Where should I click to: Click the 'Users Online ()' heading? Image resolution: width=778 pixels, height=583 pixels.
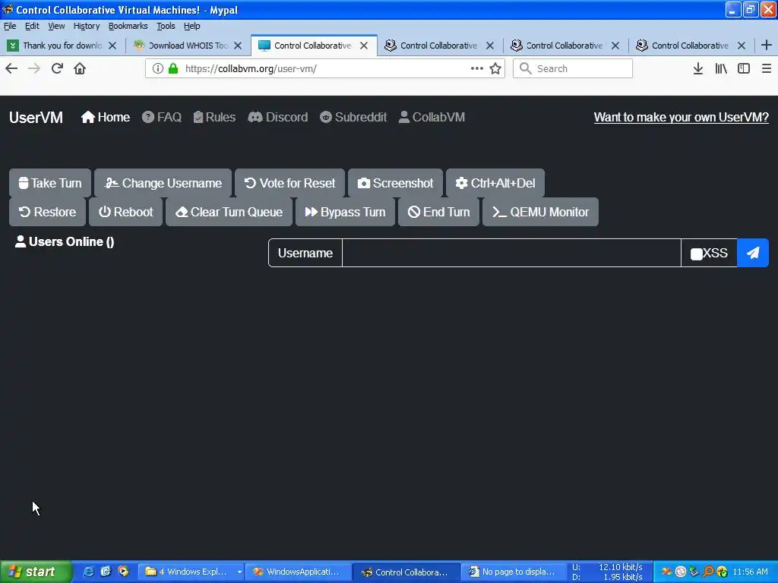(x=65, y=241)
